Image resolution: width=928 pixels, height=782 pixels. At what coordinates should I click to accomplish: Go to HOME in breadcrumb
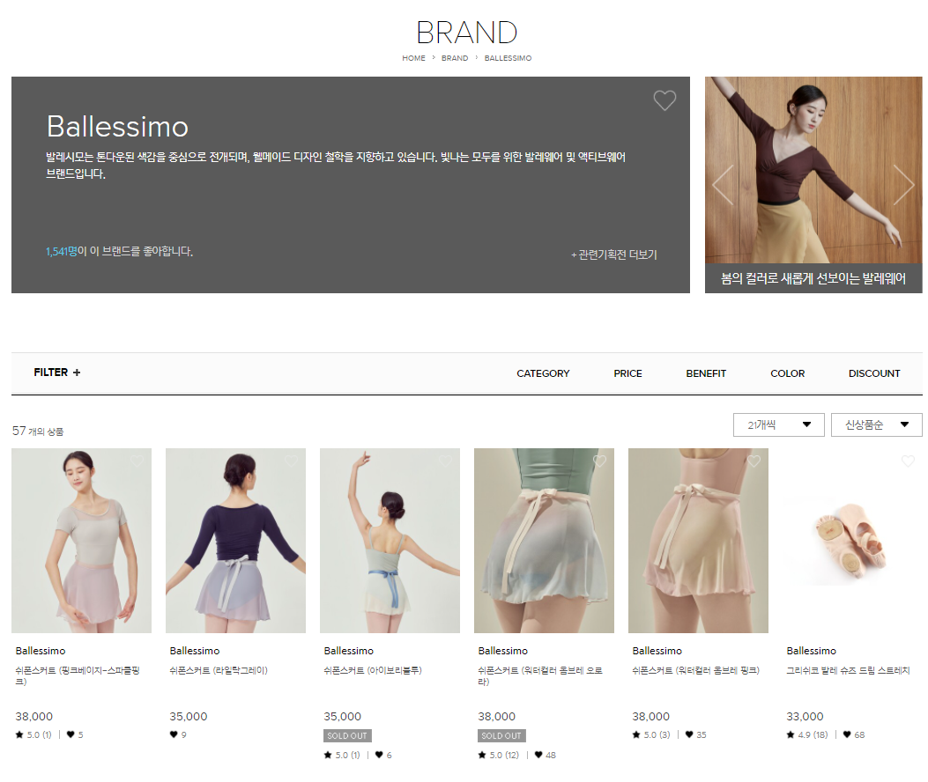413,58
